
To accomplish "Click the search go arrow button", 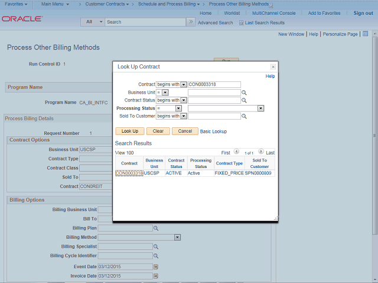I will click(x=190, y=22).
